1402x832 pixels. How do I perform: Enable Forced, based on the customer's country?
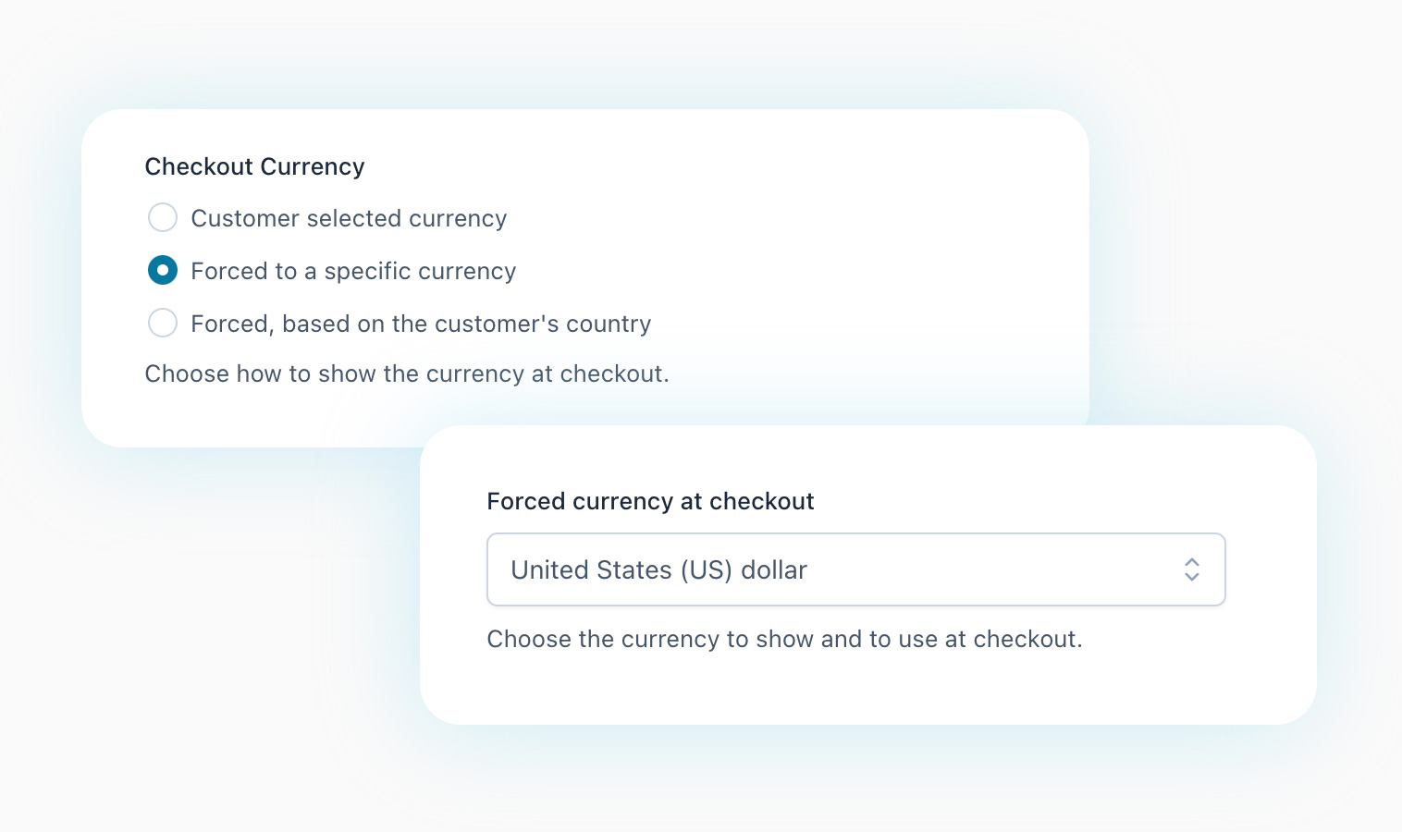[x=163, y=323]
